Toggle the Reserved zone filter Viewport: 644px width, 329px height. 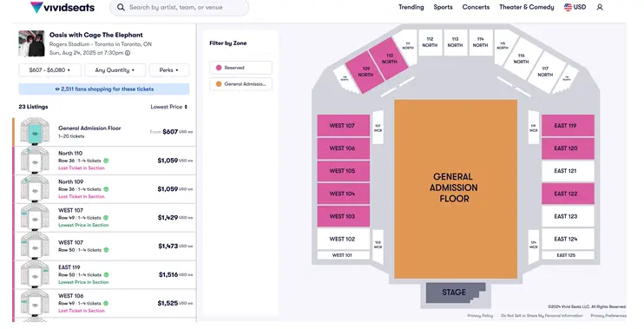point(240,68)
